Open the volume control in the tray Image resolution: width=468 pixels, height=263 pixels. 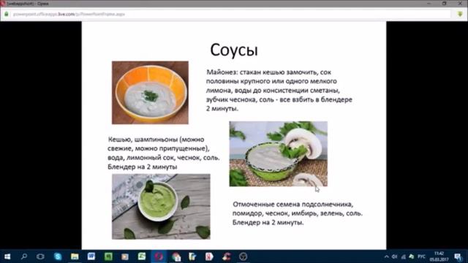tap(395, 256)
